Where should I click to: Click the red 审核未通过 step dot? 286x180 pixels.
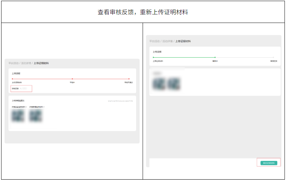[129, 79]
